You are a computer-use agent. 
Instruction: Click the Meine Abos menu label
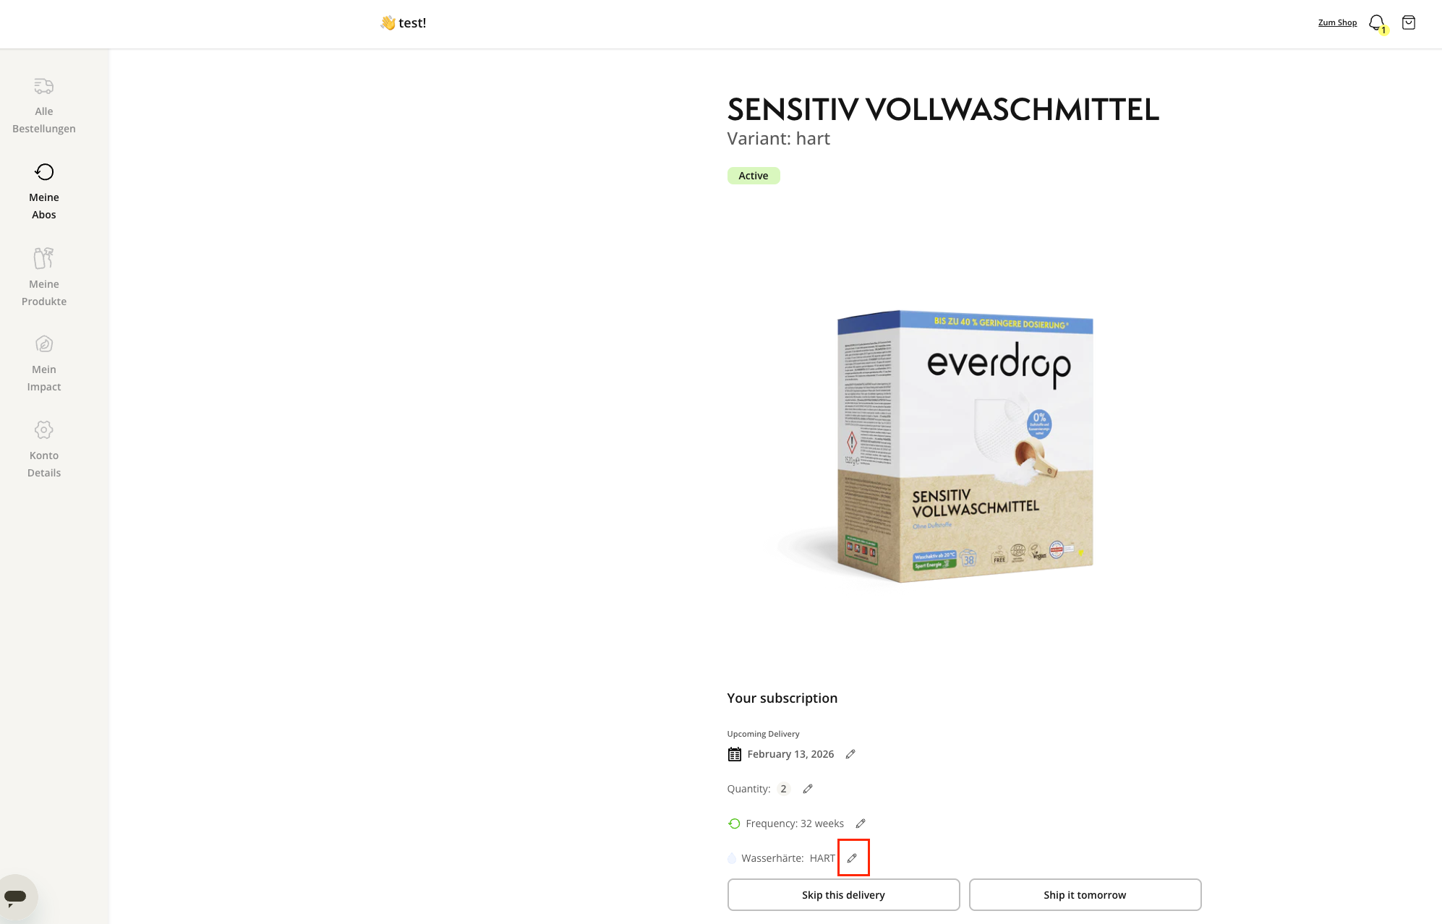click(x=44, y=206)
